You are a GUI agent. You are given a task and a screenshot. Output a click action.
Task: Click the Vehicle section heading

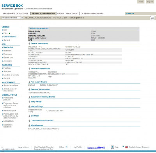pos(5,27)
